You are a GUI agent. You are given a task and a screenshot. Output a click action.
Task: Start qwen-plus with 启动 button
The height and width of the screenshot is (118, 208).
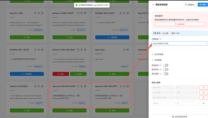pyautogui.click(x=112, y=74)
